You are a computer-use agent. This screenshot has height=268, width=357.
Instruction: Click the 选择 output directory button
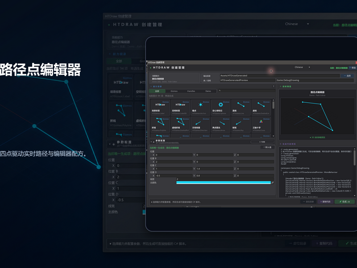coord(347,75)
